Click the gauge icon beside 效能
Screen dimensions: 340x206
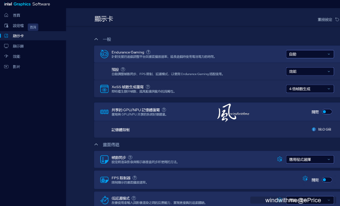click(6, 56)
